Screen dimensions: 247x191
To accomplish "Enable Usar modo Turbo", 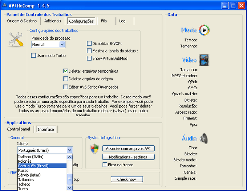I will (33, 56).
